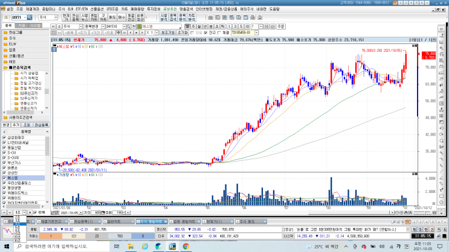The height and width of the screenshot is (252, 449).
Task: Open the 체결잔고 toolbar button
Action: click(131, 17)
